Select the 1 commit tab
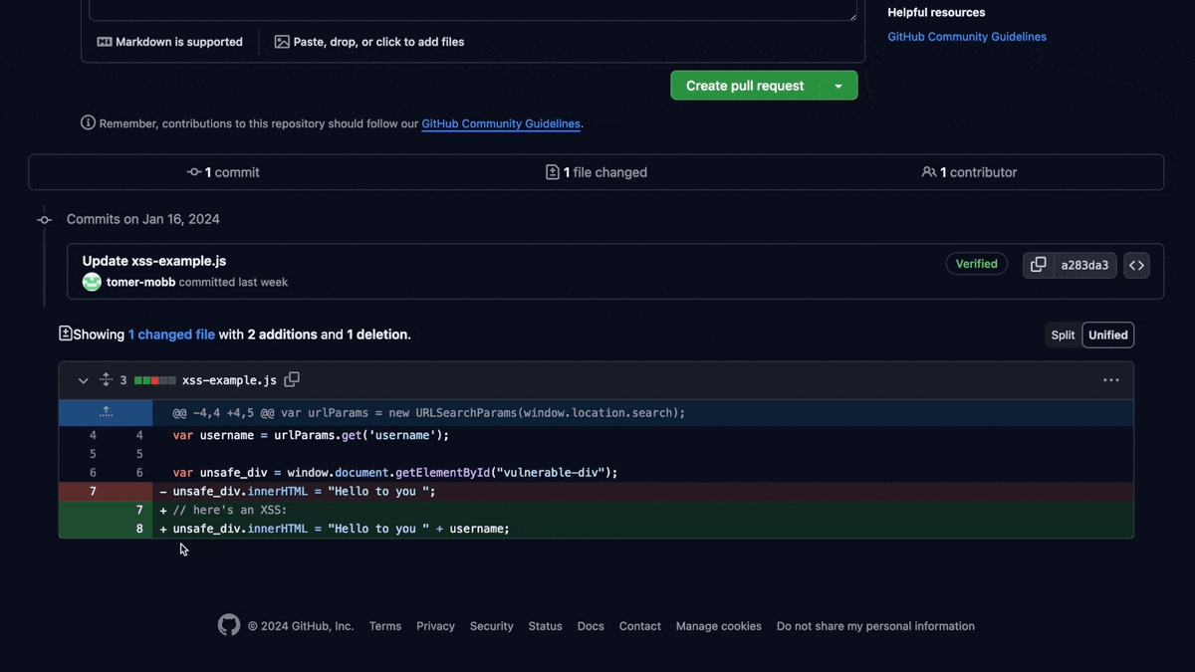This screenshot has height=672, width=1195. 223,171
